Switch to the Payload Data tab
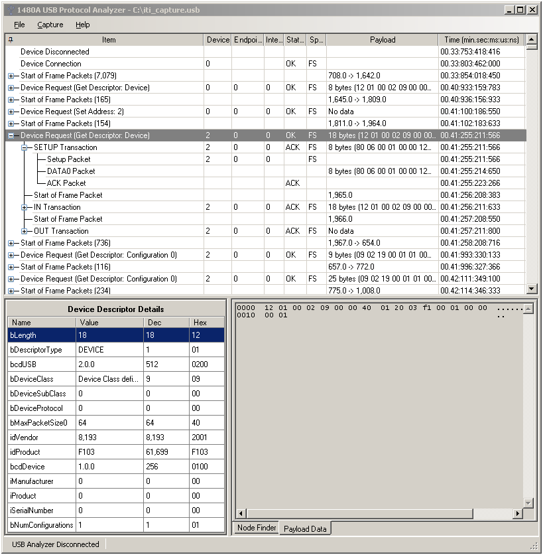Screen dimensions: 543x555 (x=305, y=528)
